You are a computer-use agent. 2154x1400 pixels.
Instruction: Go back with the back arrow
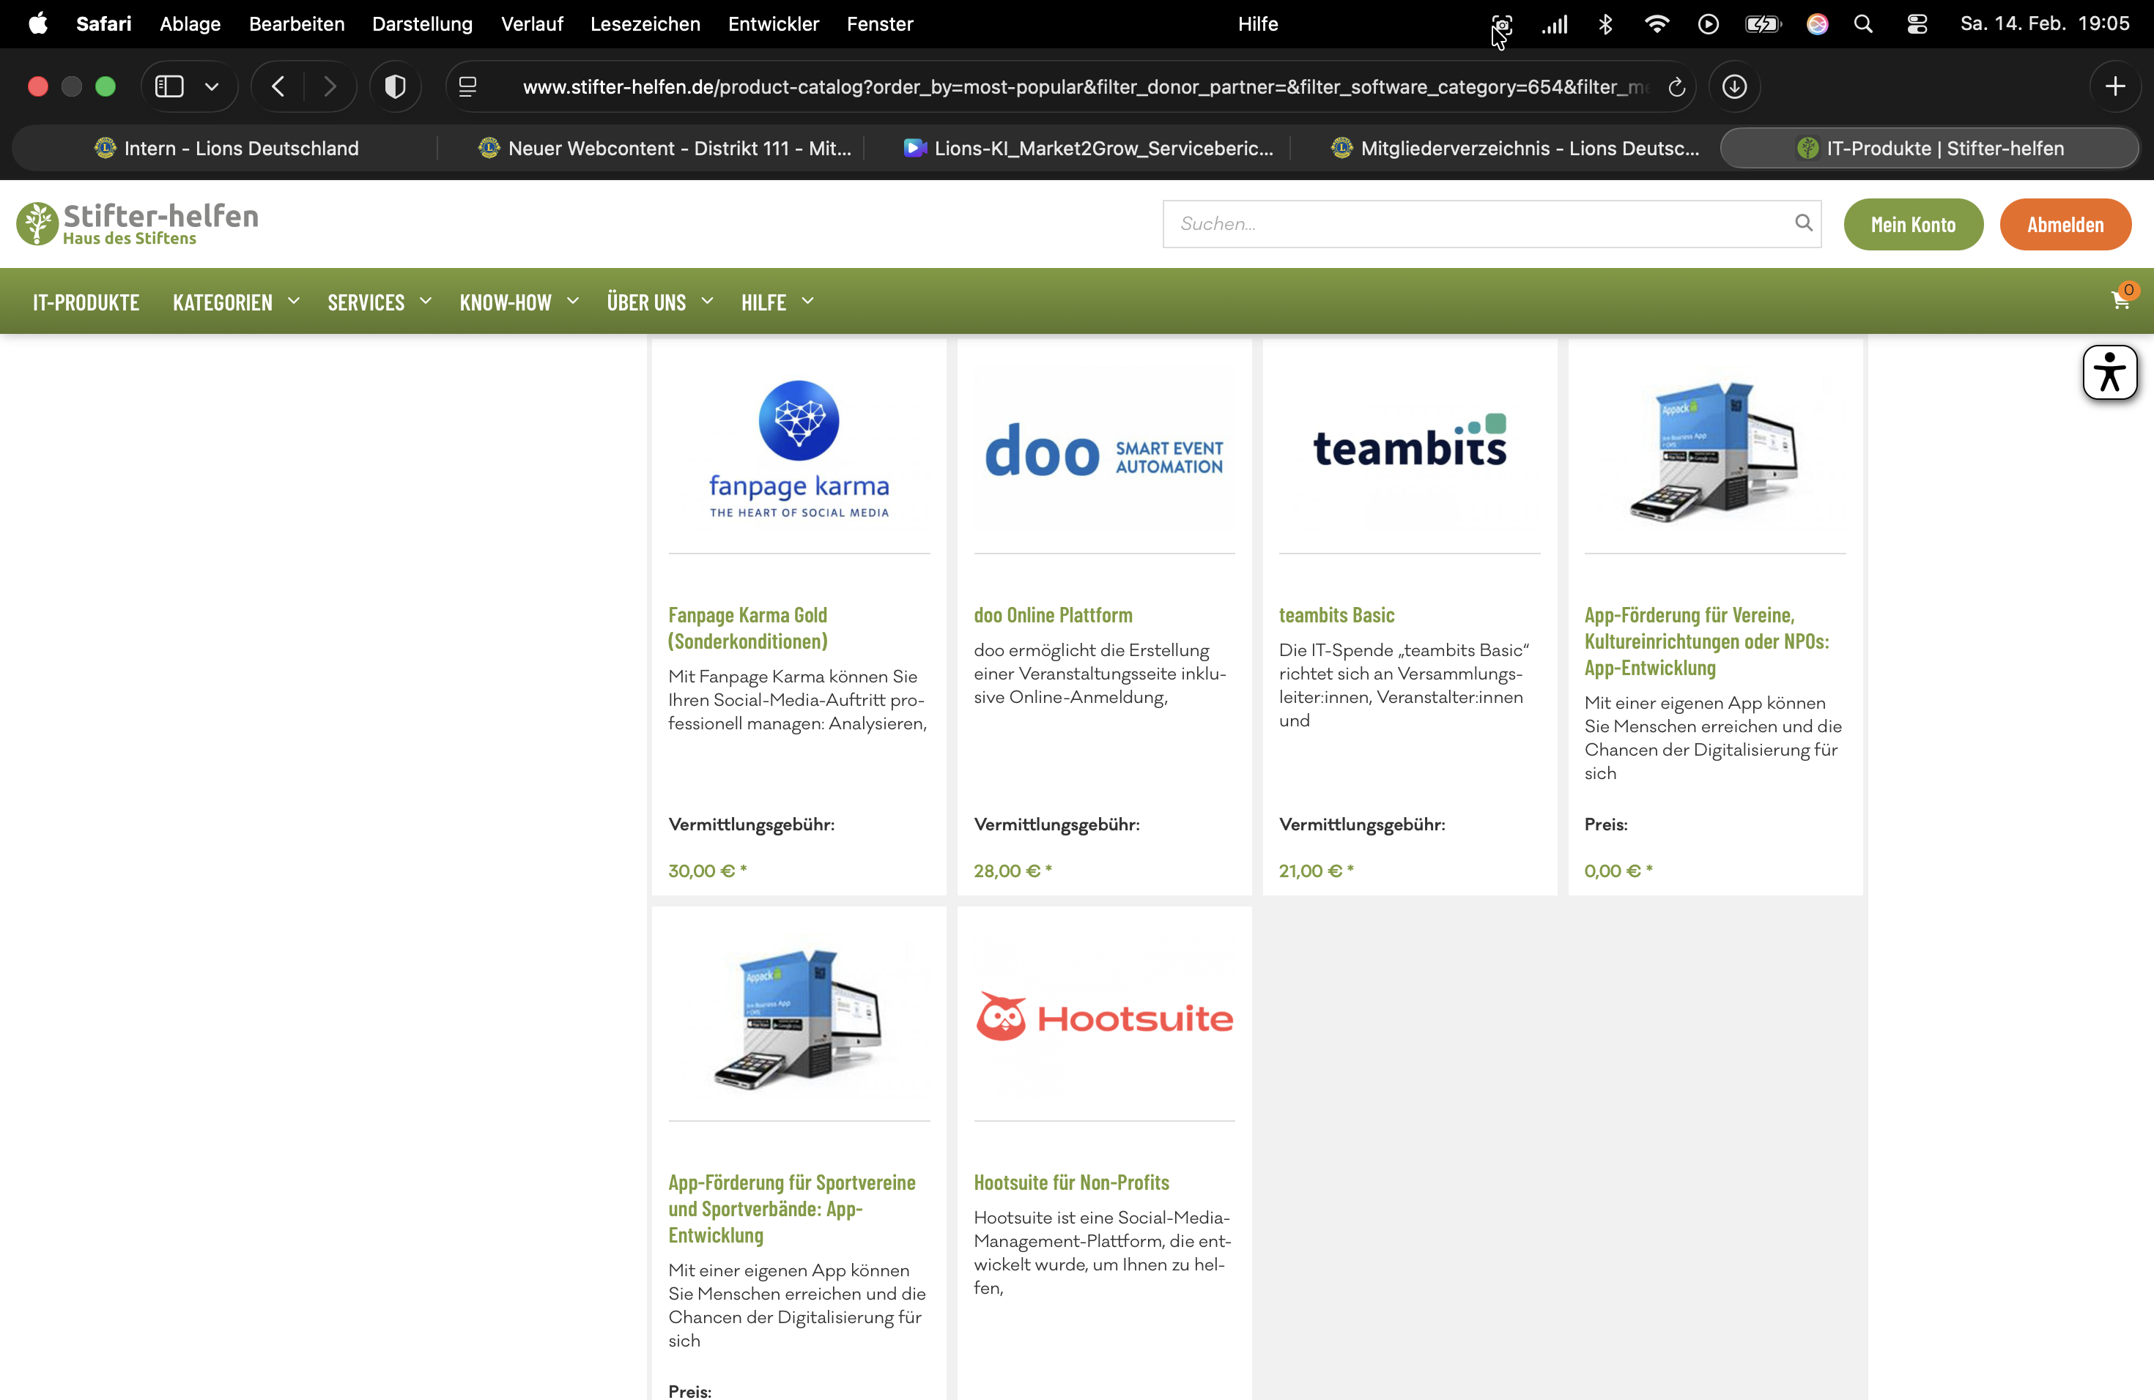(278, 87)
